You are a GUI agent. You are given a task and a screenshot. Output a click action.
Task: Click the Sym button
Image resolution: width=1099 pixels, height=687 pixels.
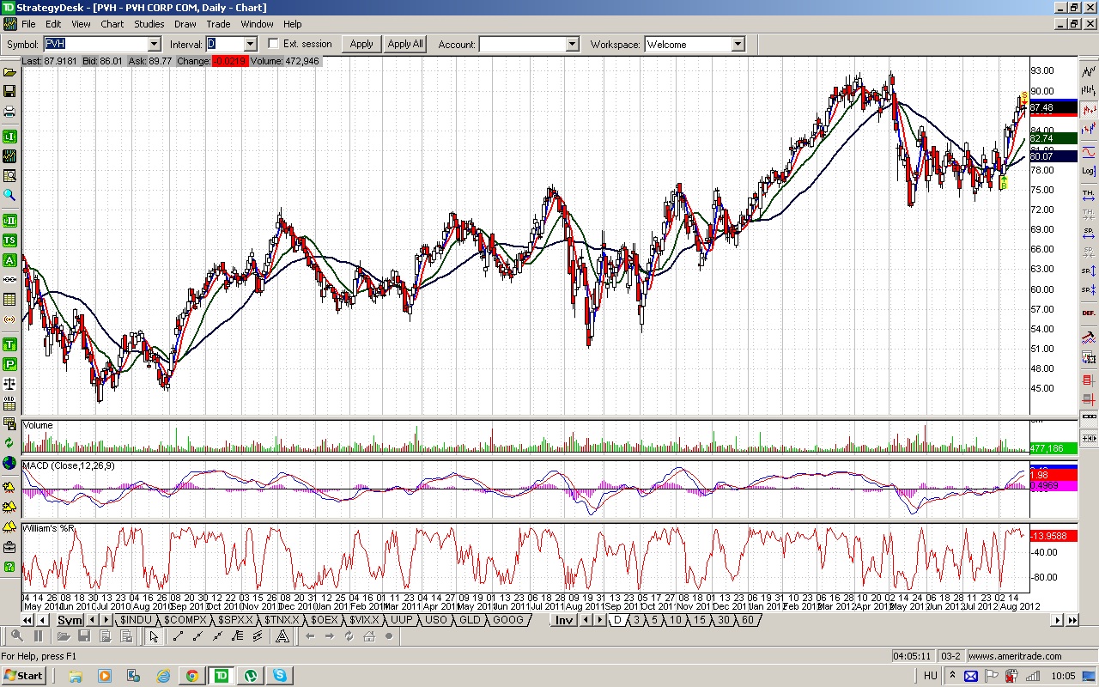70,620
